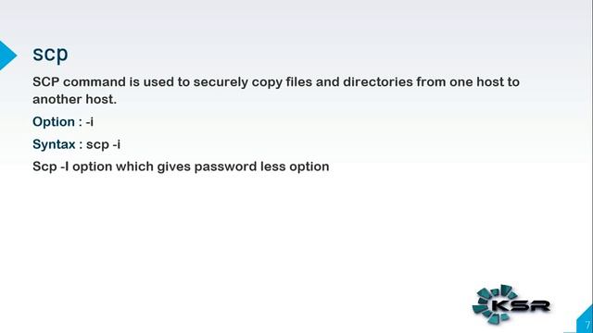Click the KSR lettering in logo
Screen dimensions: 593x333
coord(521,306)
